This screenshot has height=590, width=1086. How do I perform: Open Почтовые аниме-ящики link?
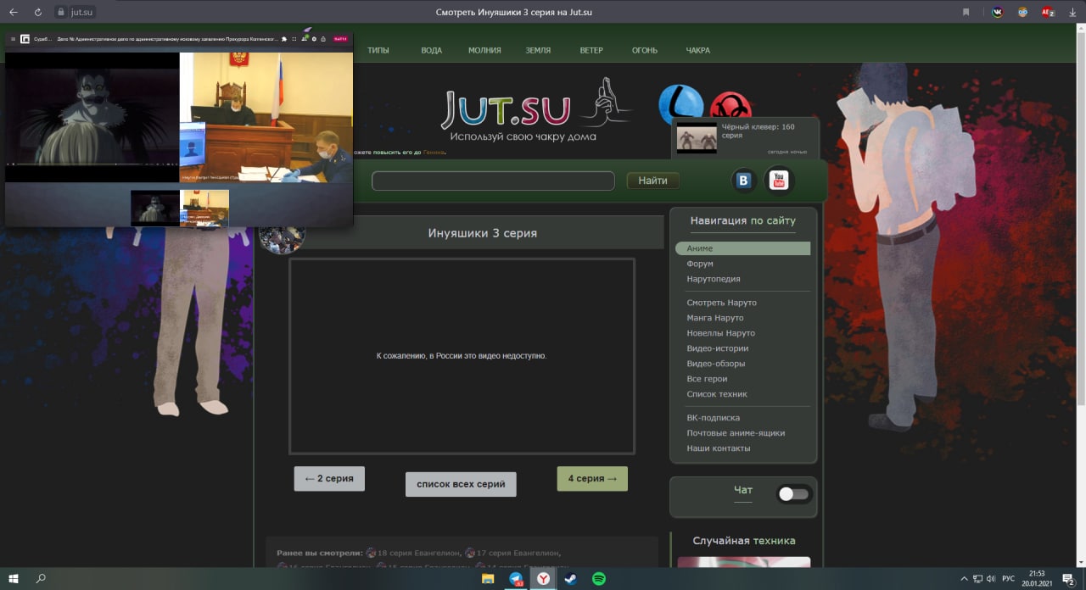tap(736, 433)
